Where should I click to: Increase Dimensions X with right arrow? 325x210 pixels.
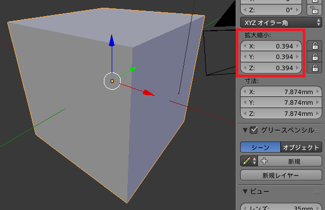318,91
